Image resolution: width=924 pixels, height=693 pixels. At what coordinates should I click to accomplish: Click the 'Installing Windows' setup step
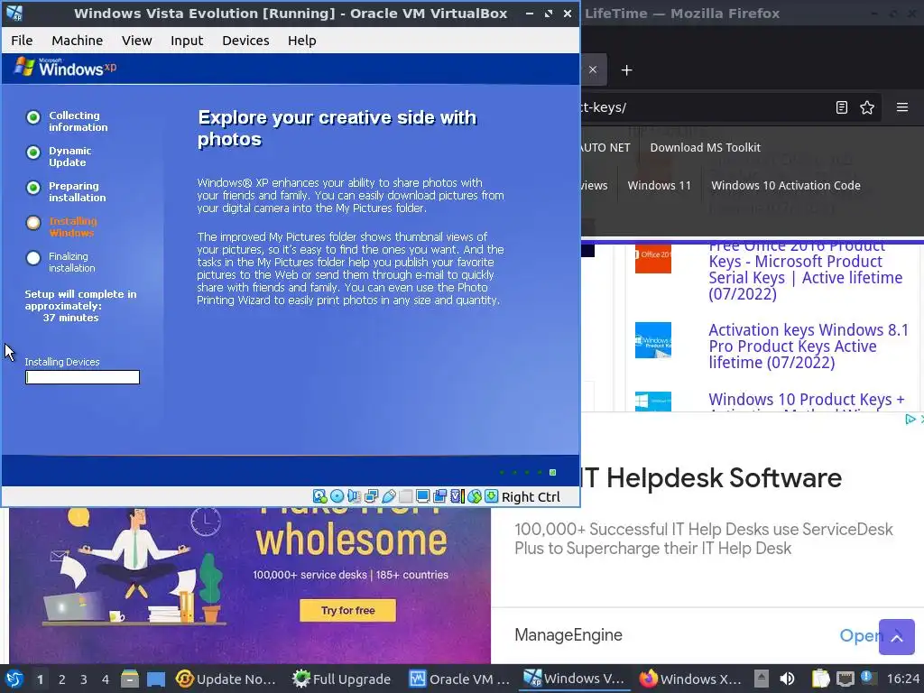point(72,226)
